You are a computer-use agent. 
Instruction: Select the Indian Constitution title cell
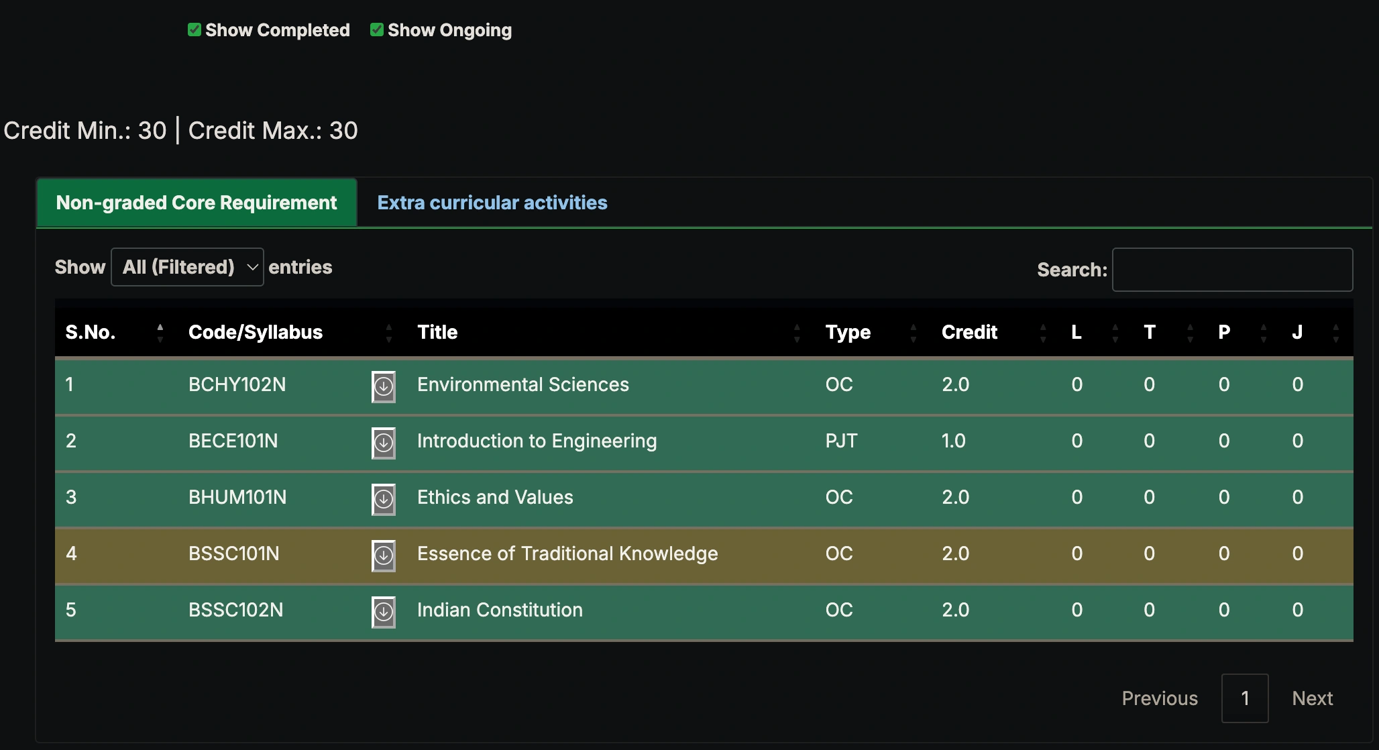tap(500, 610)
